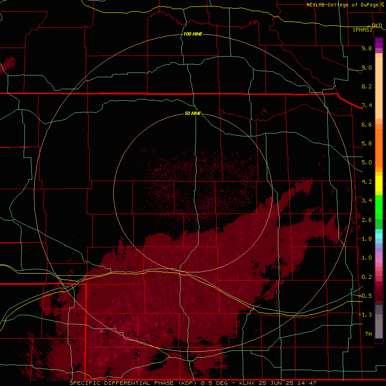The image size is (386, 386).
Task: Click the cyan band of the color bar
Action: (379, 236)
